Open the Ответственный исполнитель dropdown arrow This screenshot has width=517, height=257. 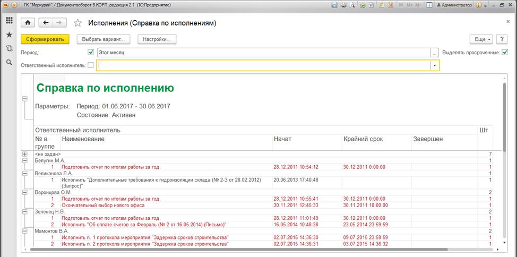(x=435, y=65)
